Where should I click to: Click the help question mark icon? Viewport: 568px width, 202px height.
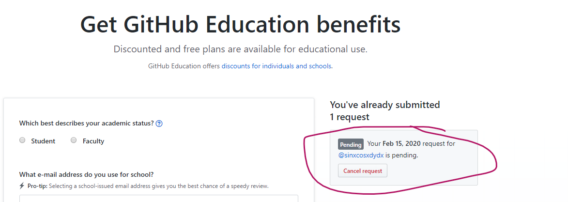159,124
